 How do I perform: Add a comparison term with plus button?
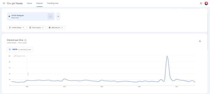coord(58,16)
